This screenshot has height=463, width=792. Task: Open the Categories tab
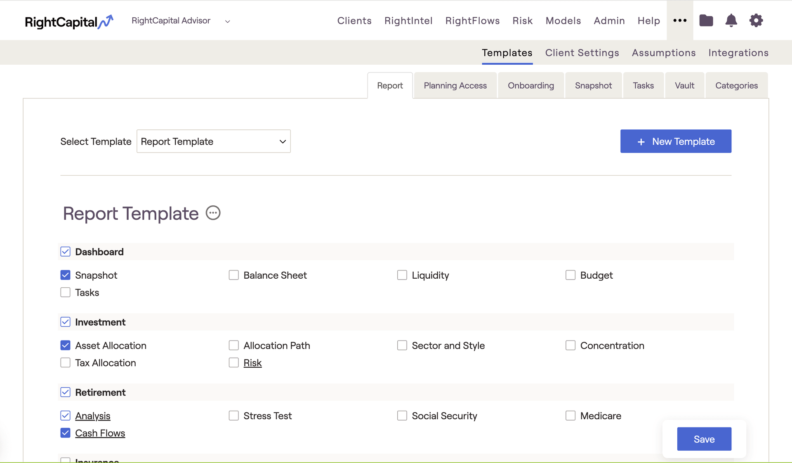[x=736, y=85]
